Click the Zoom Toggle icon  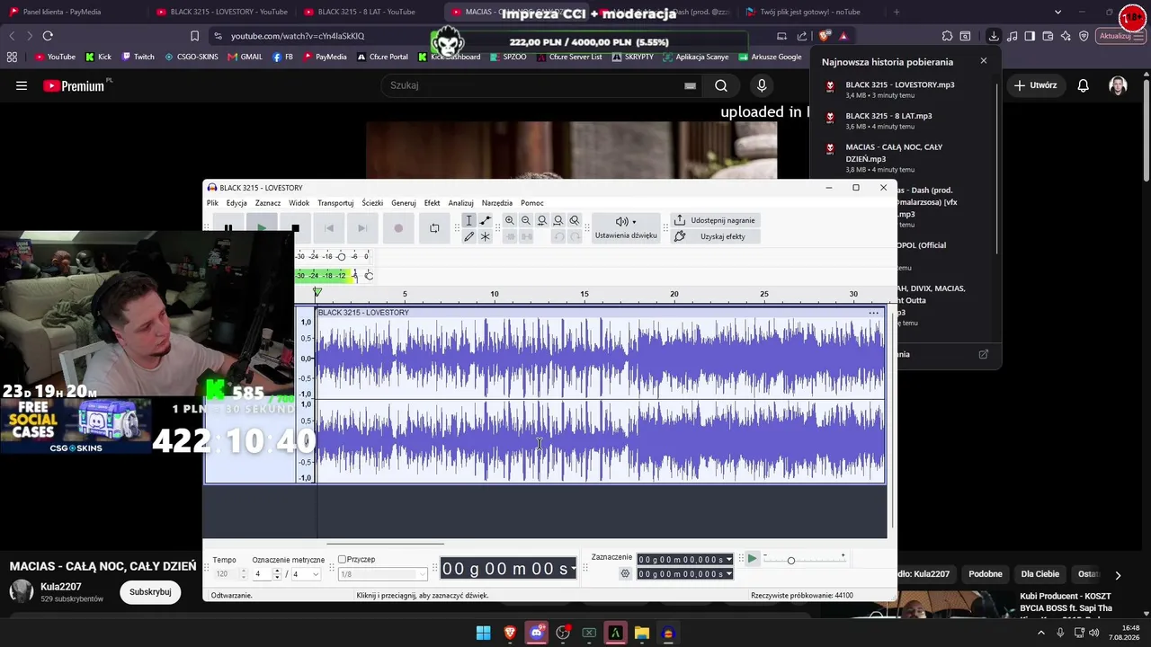click(x=575, y=221)
